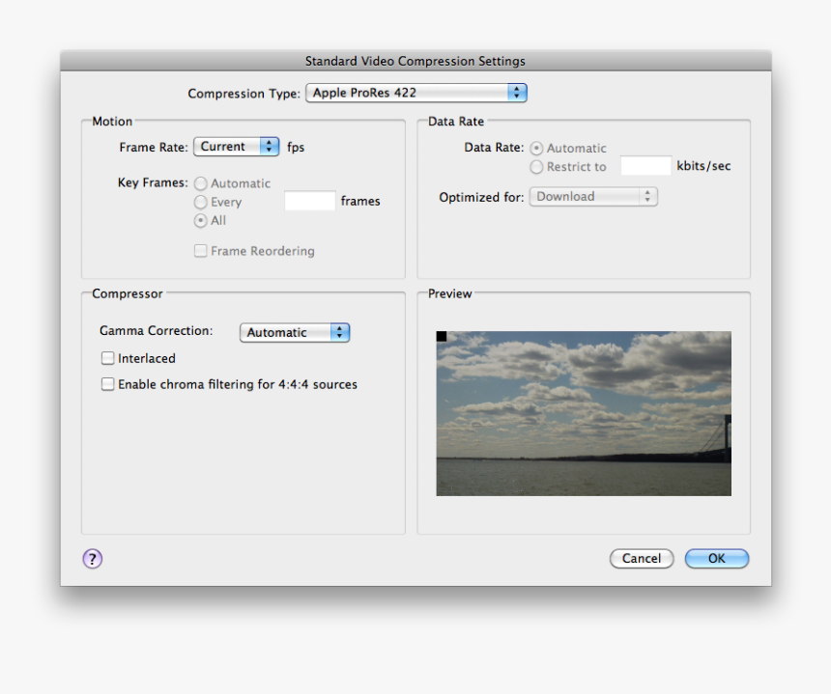Click the Frame Rate dropdown arrow icon
831x694 pixels.
269,146
